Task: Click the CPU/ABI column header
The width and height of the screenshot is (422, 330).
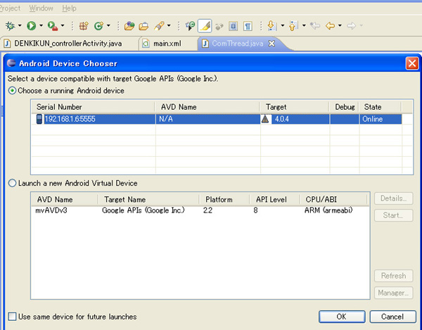Action: click(333, 199)
